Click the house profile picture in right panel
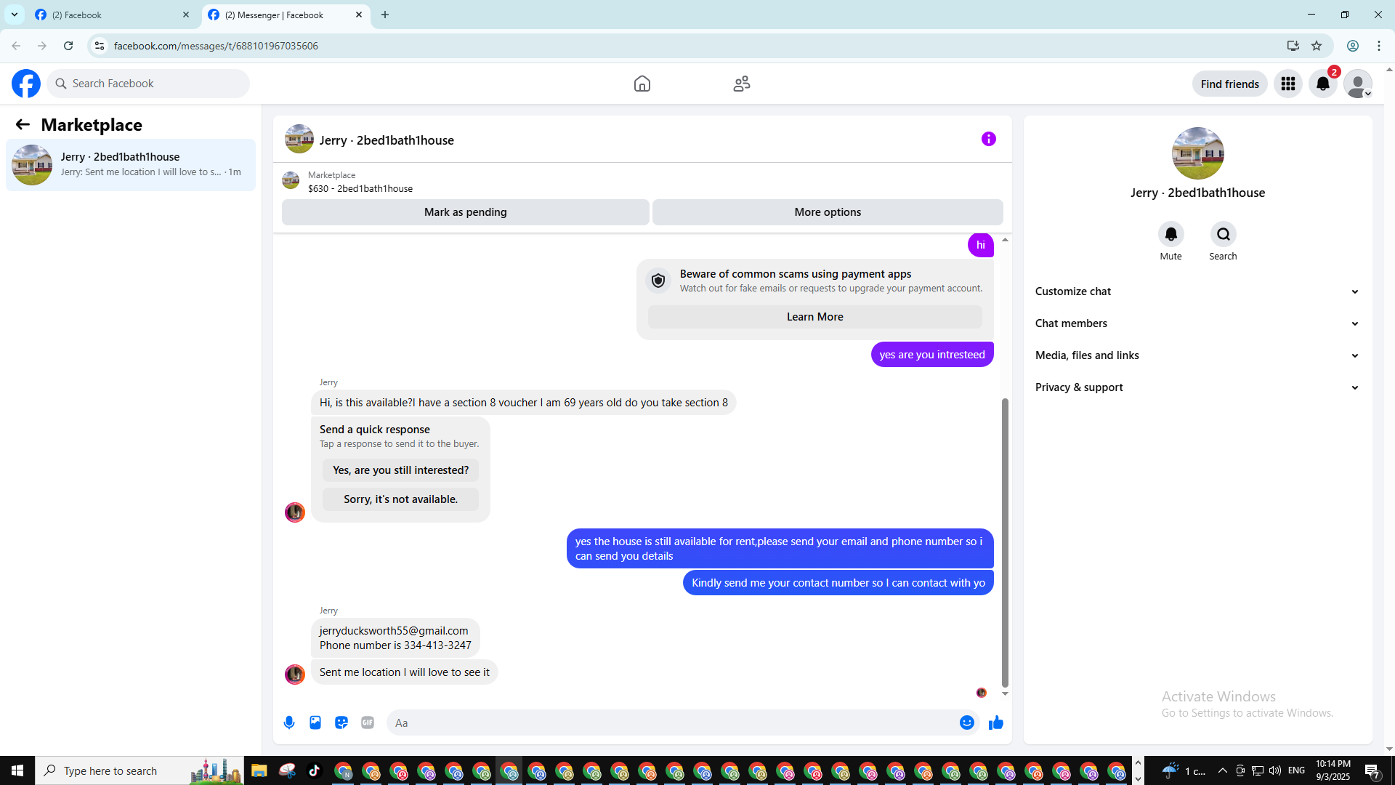 coord(1198,153)
